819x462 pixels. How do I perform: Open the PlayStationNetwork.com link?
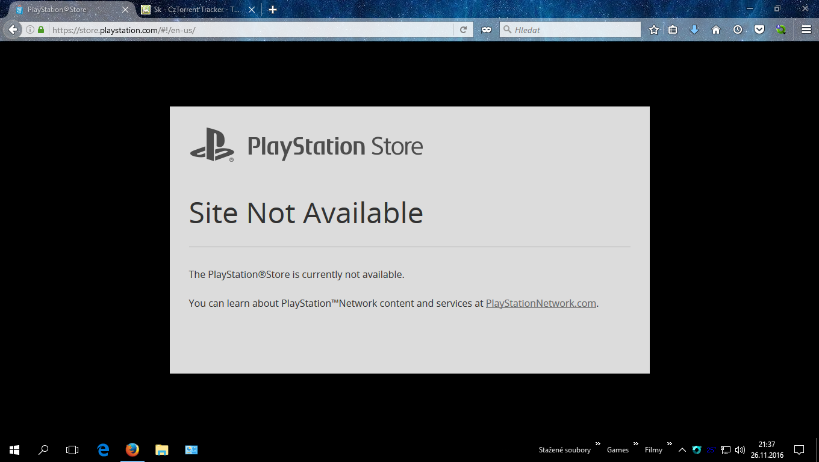pos(541,303)
